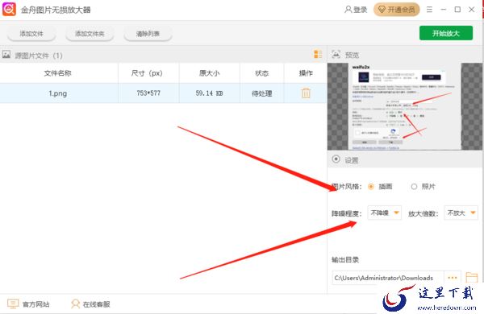Click the preview thumbnail image

pyautogui.click(x=405, y=106)
